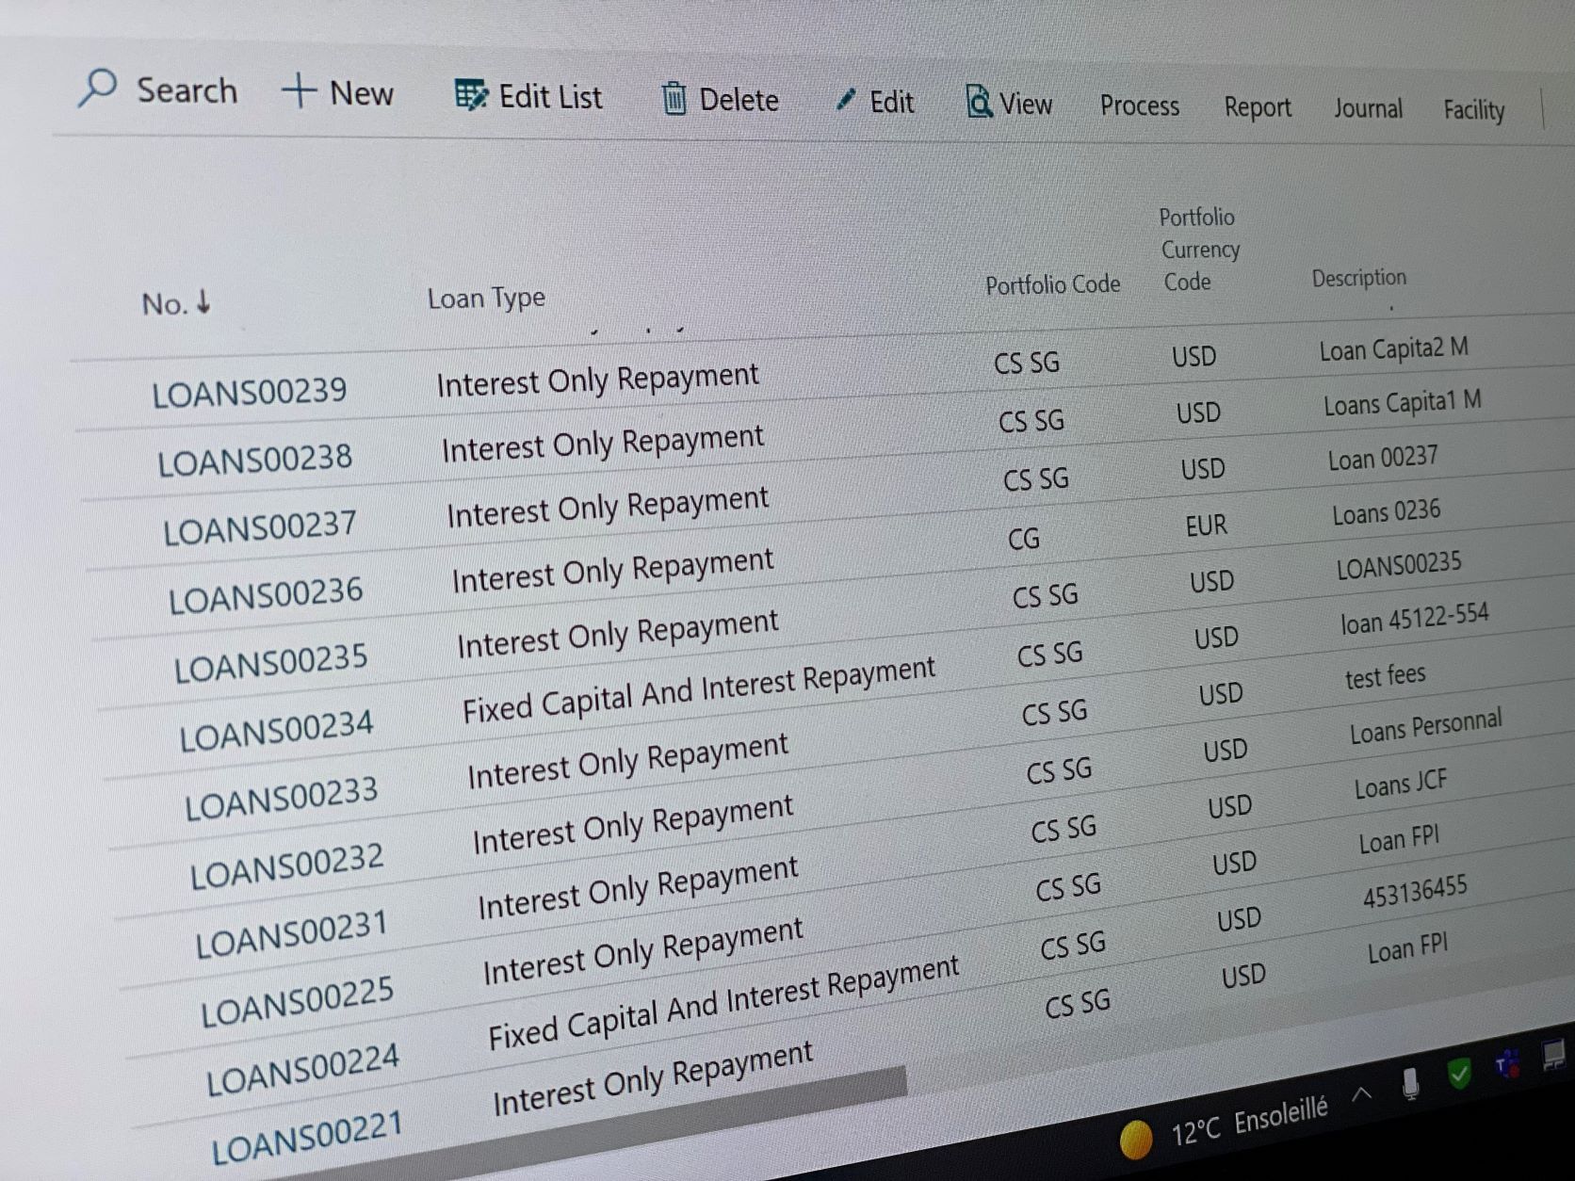Select the description "test fees"
Screen dimensions: 1575x1181
click(1386, 676)
